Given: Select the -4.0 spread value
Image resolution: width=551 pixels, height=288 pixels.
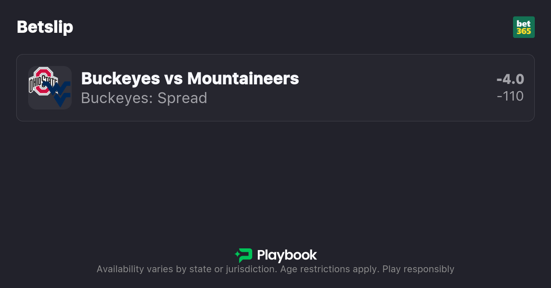Looking at the screenshot, I should [x=510, y=79].
